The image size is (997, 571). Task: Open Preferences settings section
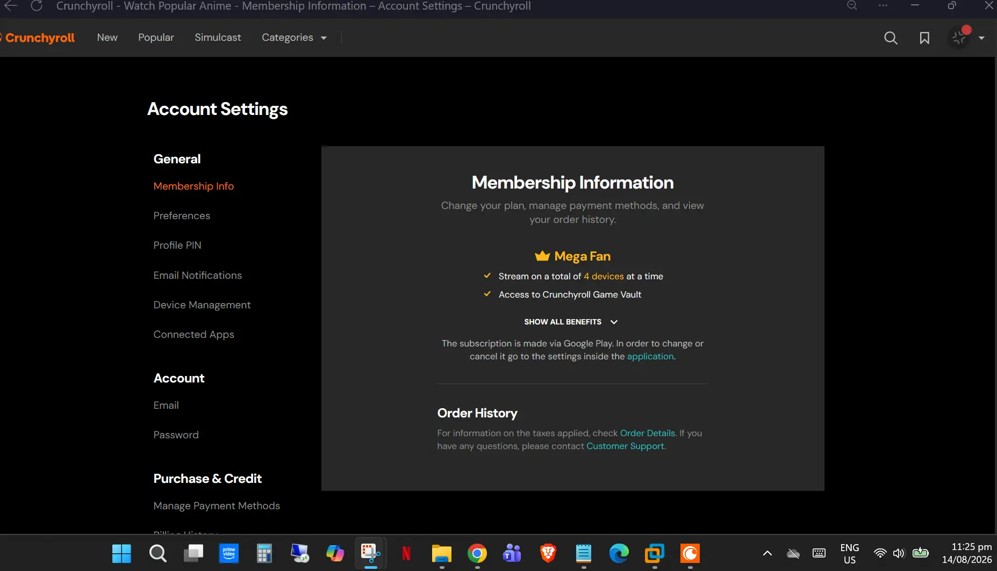pyautogui.click(x=182, y=216)
